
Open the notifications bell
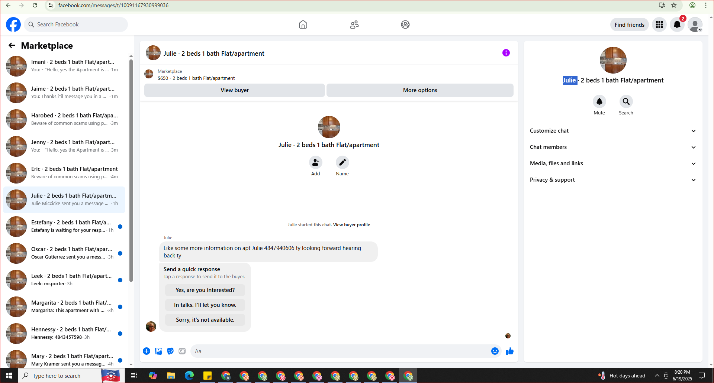pyautogui.click(x=677, y=25)
